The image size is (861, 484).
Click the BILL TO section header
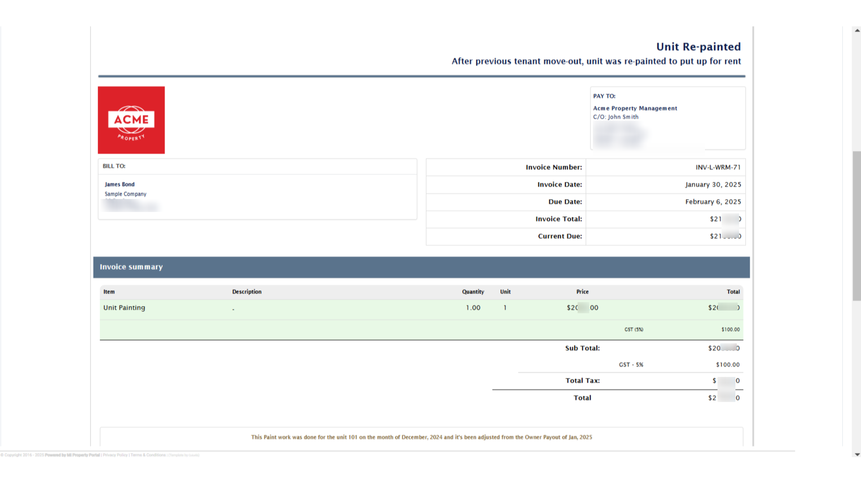[114, 166]
